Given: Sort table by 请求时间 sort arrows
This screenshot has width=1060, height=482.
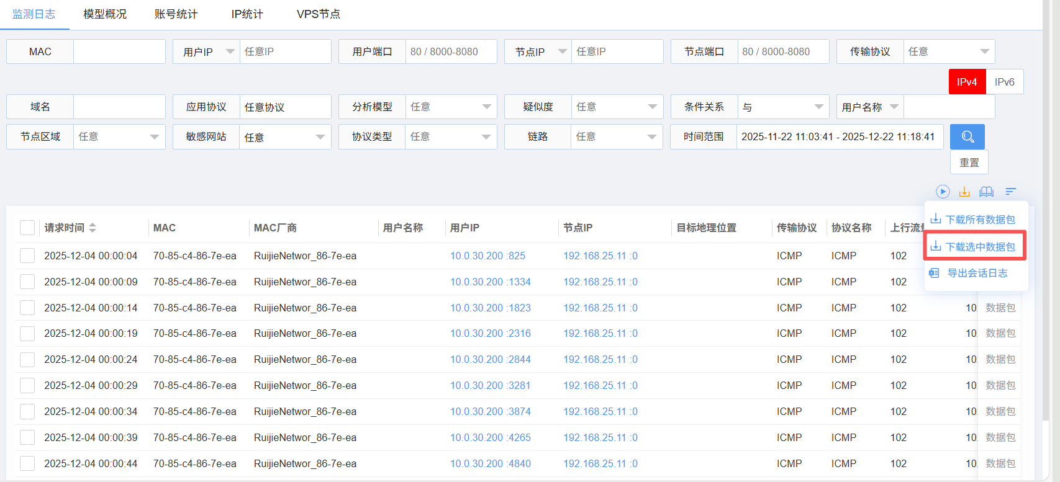Looking at the screenshot, I should [x=93, y=228].
